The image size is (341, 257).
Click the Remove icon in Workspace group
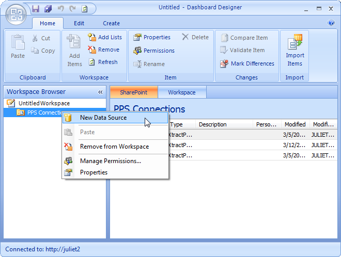pos(92,50)
